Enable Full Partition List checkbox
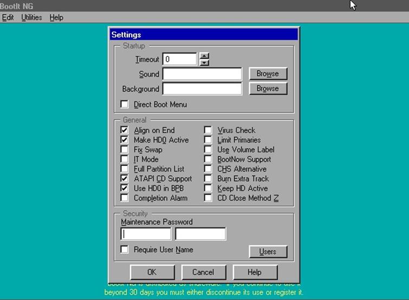 point(125,169)
